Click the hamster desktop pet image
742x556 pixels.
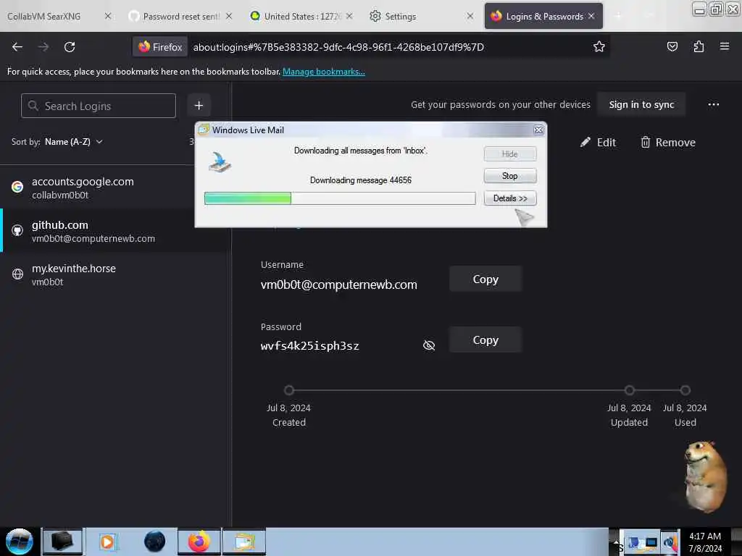[704, 476]
